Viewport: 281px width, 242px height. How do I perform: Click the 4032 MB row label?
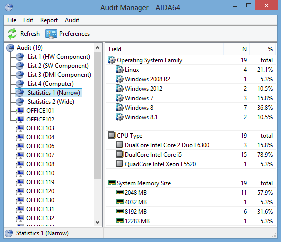136,202
